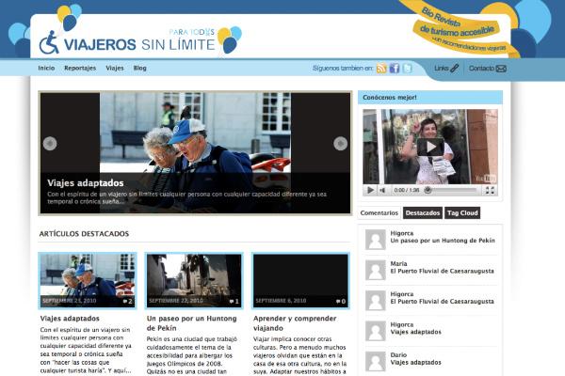Screen dimensions: 565x376
Task: Go to previous slide with left arrow
Action: [50, 144]
